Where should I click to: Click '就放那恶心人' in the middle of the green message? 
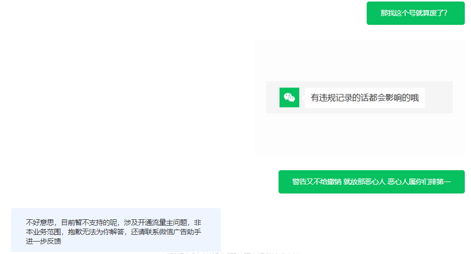coord(364,182)
